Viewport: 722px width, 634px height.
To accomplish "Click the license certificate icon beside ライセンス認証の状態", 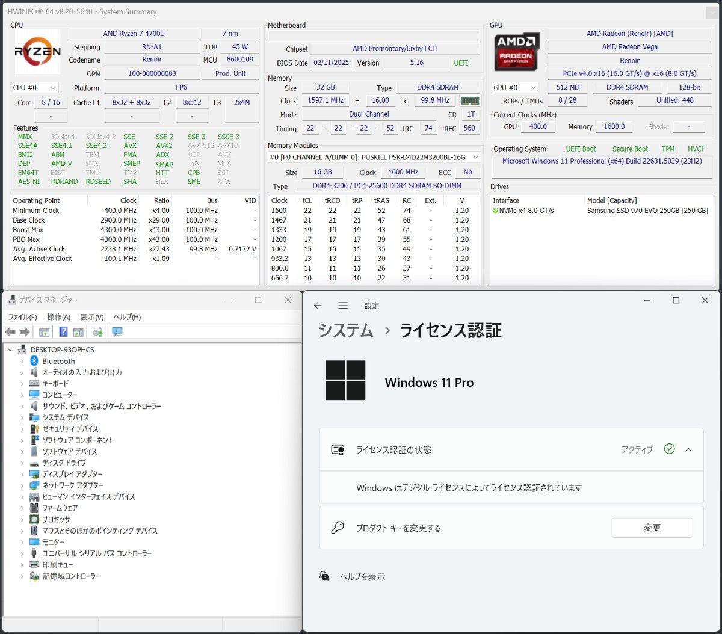I will click(338, 449).
